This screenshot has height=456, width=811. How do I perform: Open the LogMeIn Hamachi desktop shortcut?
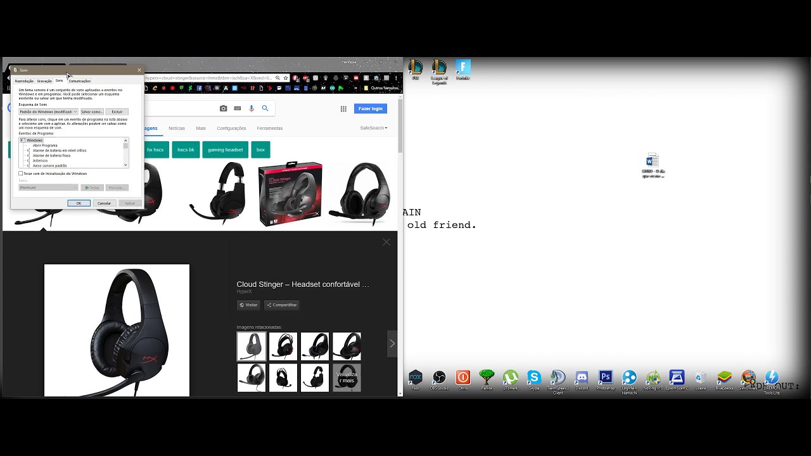[629, 382]
